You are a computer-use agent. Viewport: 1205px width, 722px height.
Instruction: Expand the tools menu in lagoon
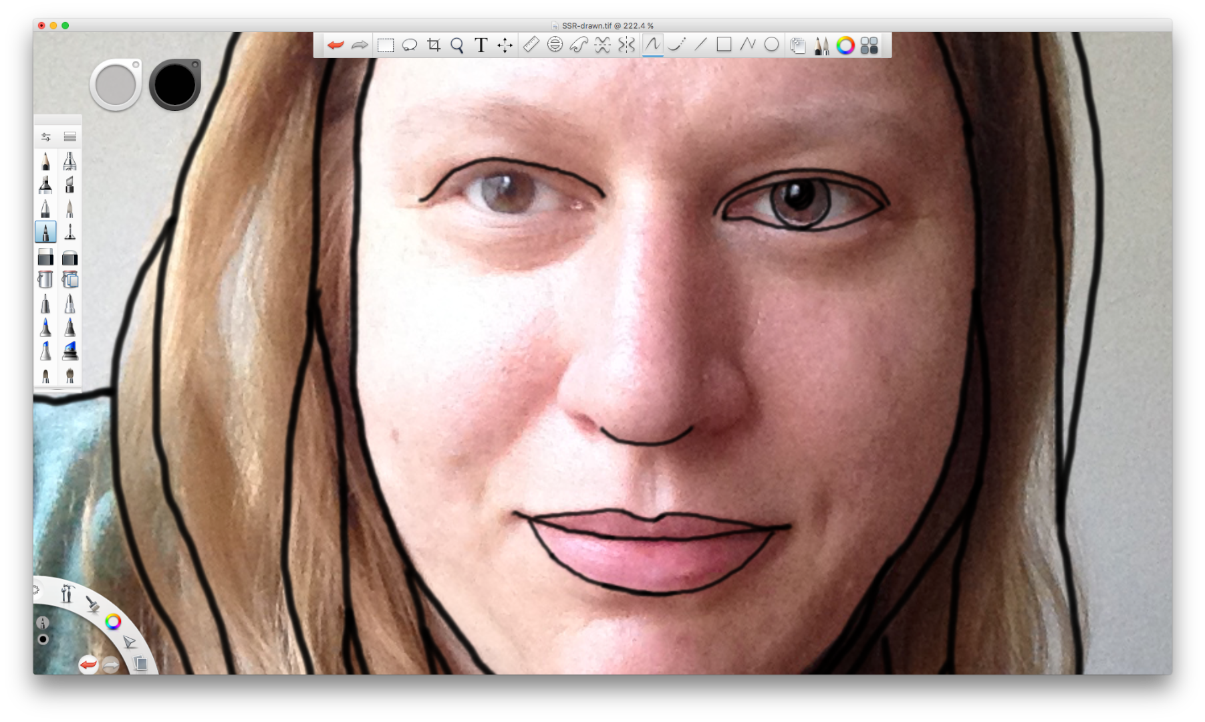(x=66, y=593)
